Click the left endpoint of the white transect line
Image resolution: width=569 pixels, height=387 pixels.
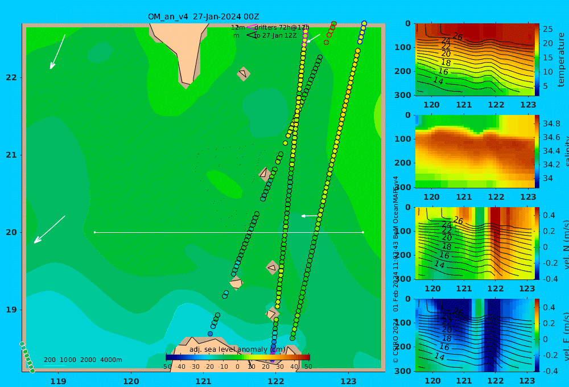pyautogui.click(x=94, y=232)
